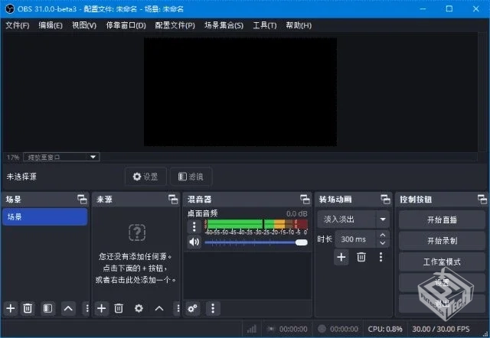This screenshot has width=490, height=338.
Task: Open the 视图(V) menu
Action: (x=84, y=25)
